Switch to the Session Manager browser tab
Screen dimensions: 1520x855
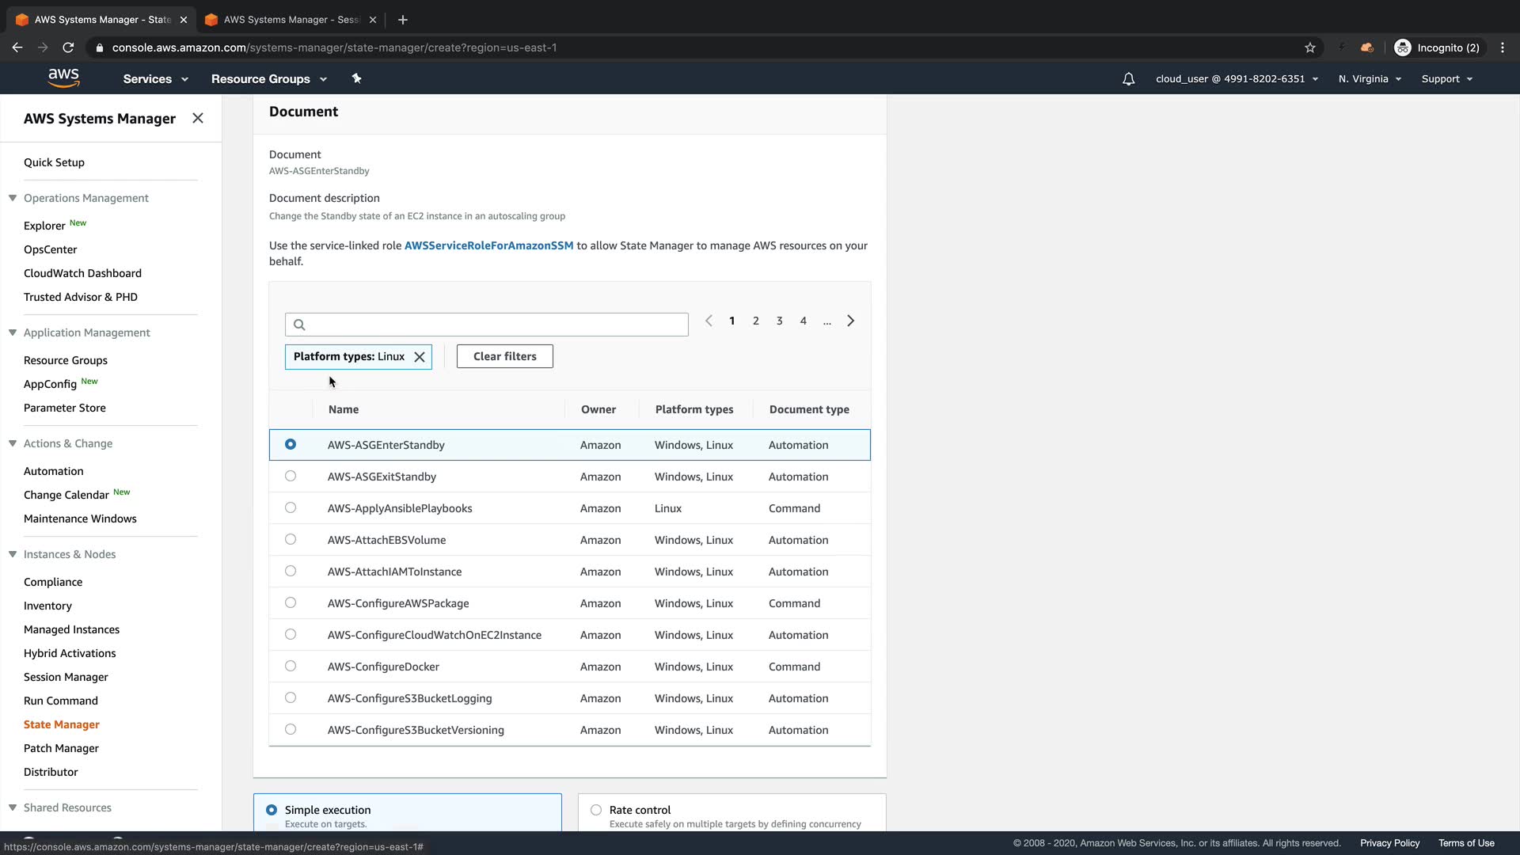tap(291, 20)
